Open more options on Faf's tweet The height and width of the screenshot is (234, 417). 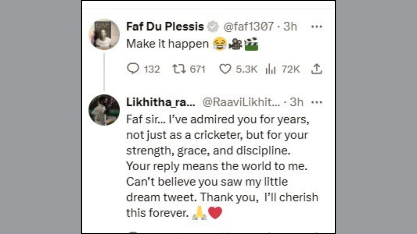point(317,27)
